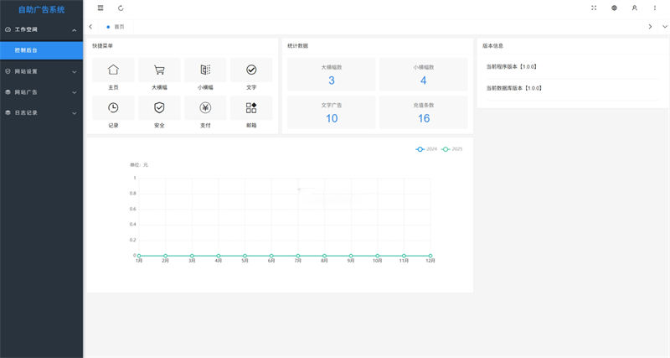The image size is (670, 358).
Task: Click the 安全 shield shortcut icon
Action: [159, 108]
